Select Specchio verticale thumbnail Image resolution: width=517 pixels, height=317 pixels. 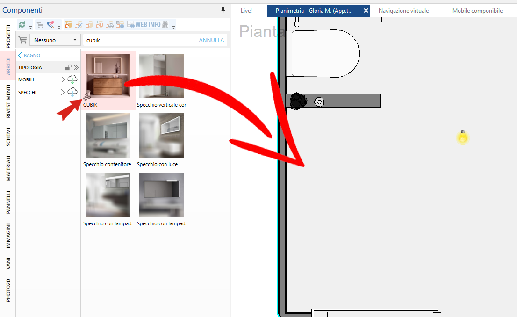pos(161,76)
